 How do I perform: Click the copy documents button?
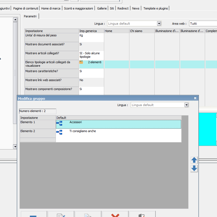click(88, 214)
